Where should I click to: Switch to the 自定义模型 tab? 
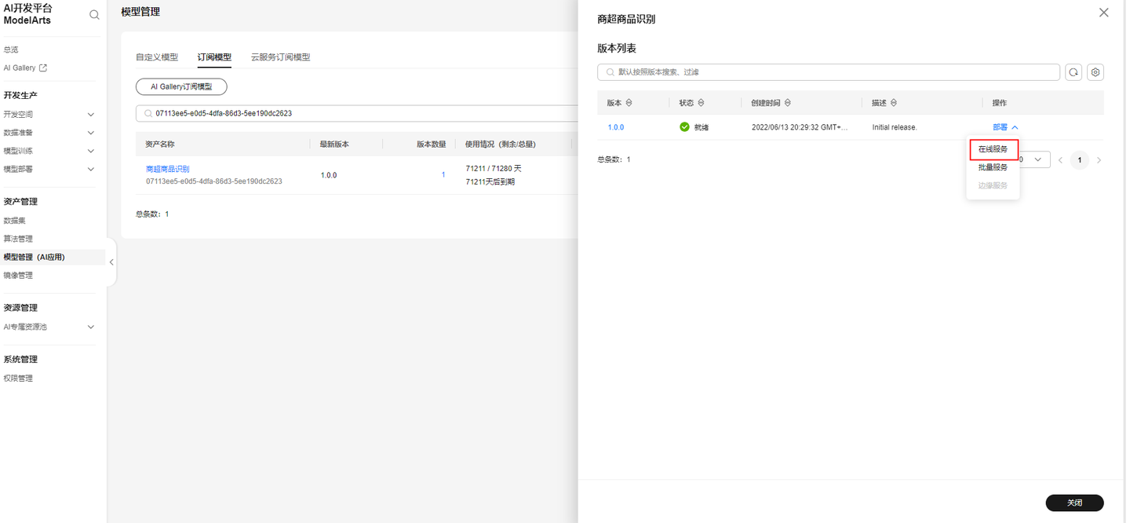[157, 57]
